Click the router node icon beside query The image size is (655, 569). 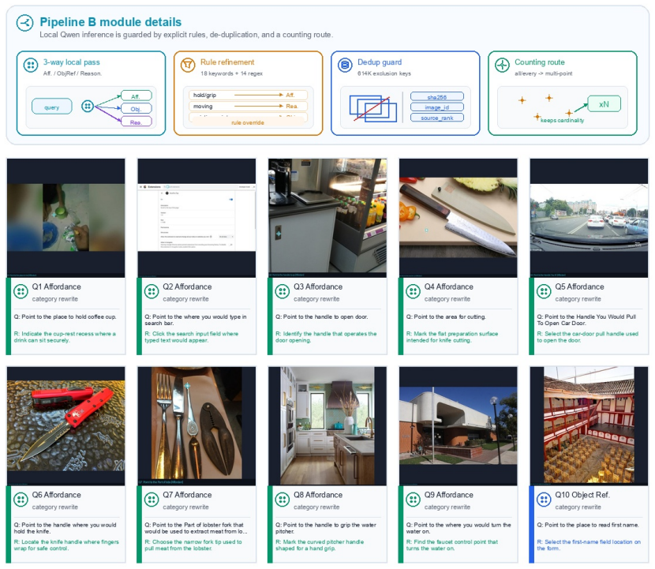88,107
